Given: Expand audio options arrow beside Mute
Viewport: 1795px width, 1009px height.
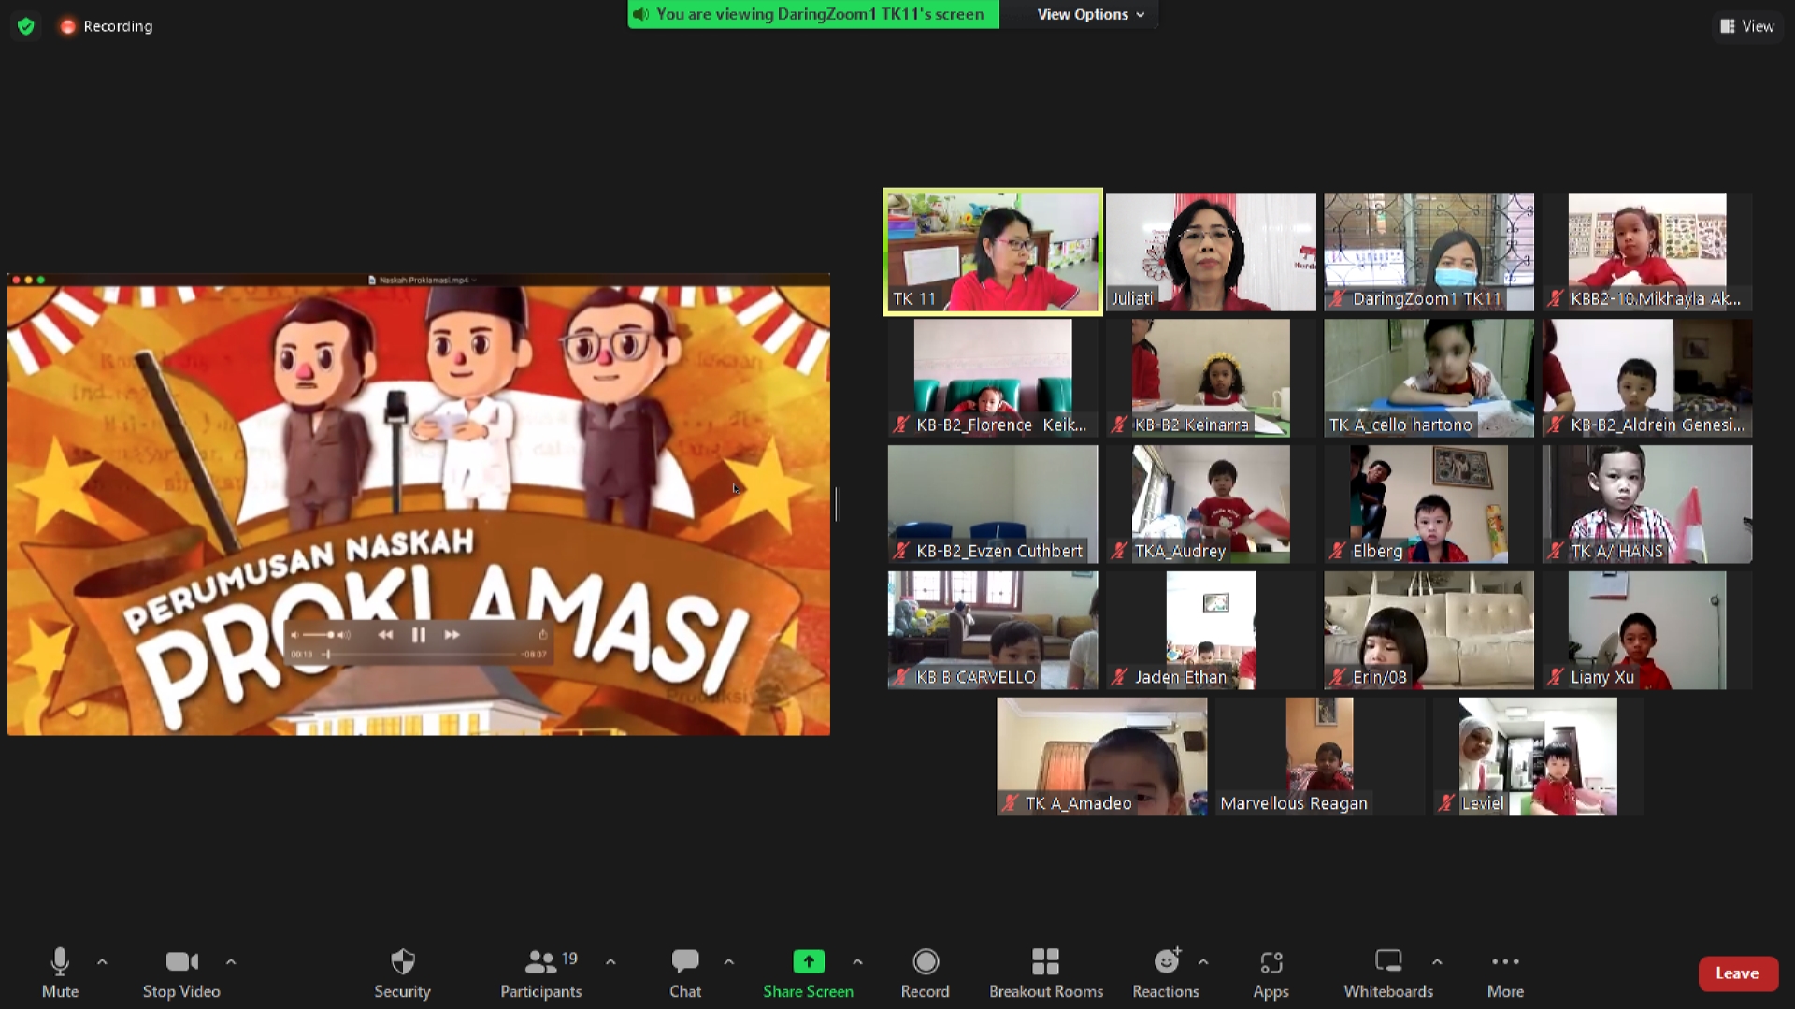Looking at the screenshot, I should pos(102,961).
